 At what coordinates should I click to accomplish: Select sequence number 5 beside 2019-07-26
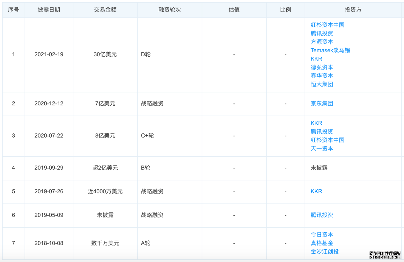(13, 191)
